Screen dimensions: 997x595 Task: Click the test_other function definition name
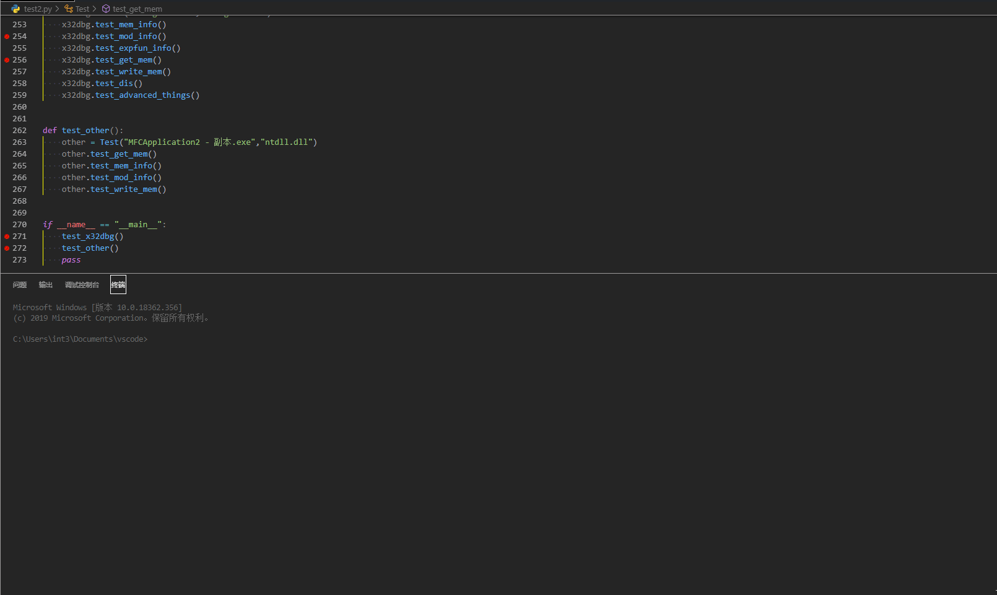[x=85, y=131]
